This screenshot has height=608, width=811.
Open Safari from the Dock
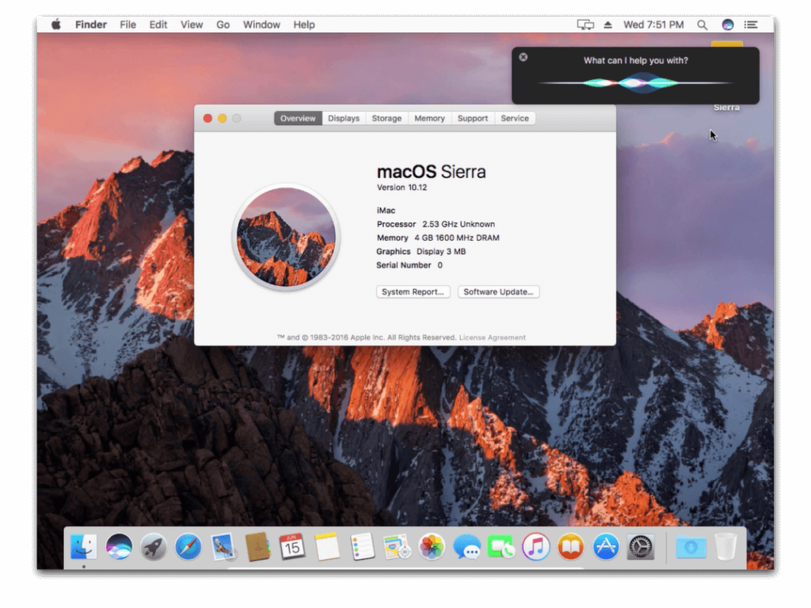coord(187,545)
